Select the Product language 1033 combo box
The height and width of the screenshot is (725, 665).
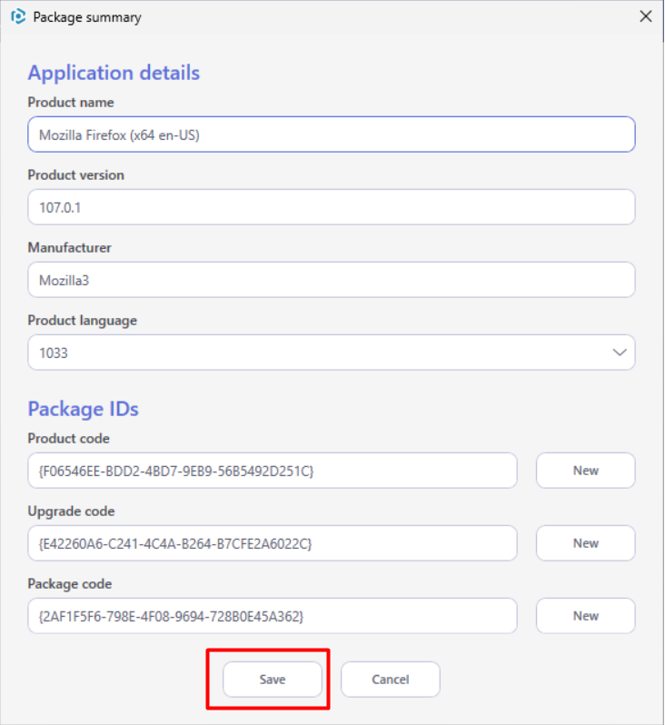[x=331, y=353]
